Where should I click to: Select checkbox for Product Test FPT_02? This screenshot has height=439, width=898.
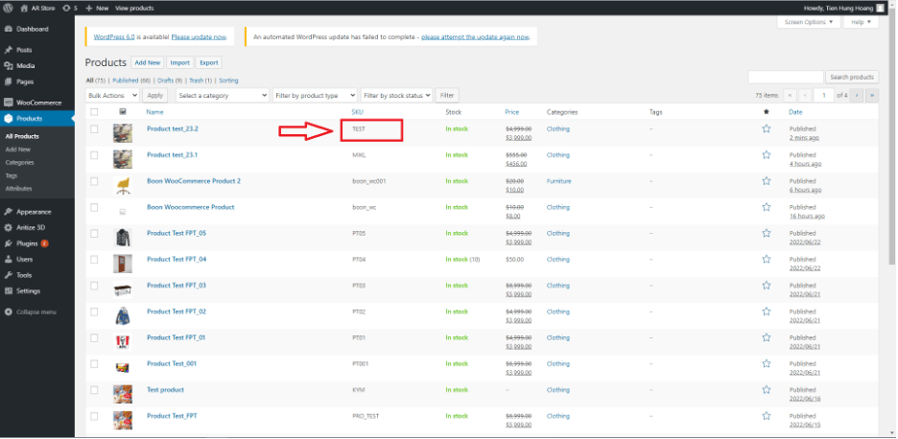94,312
